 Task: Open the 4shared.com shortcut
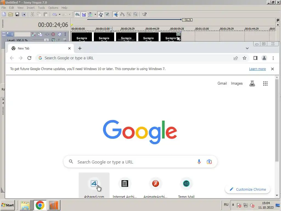pos(94,185)
